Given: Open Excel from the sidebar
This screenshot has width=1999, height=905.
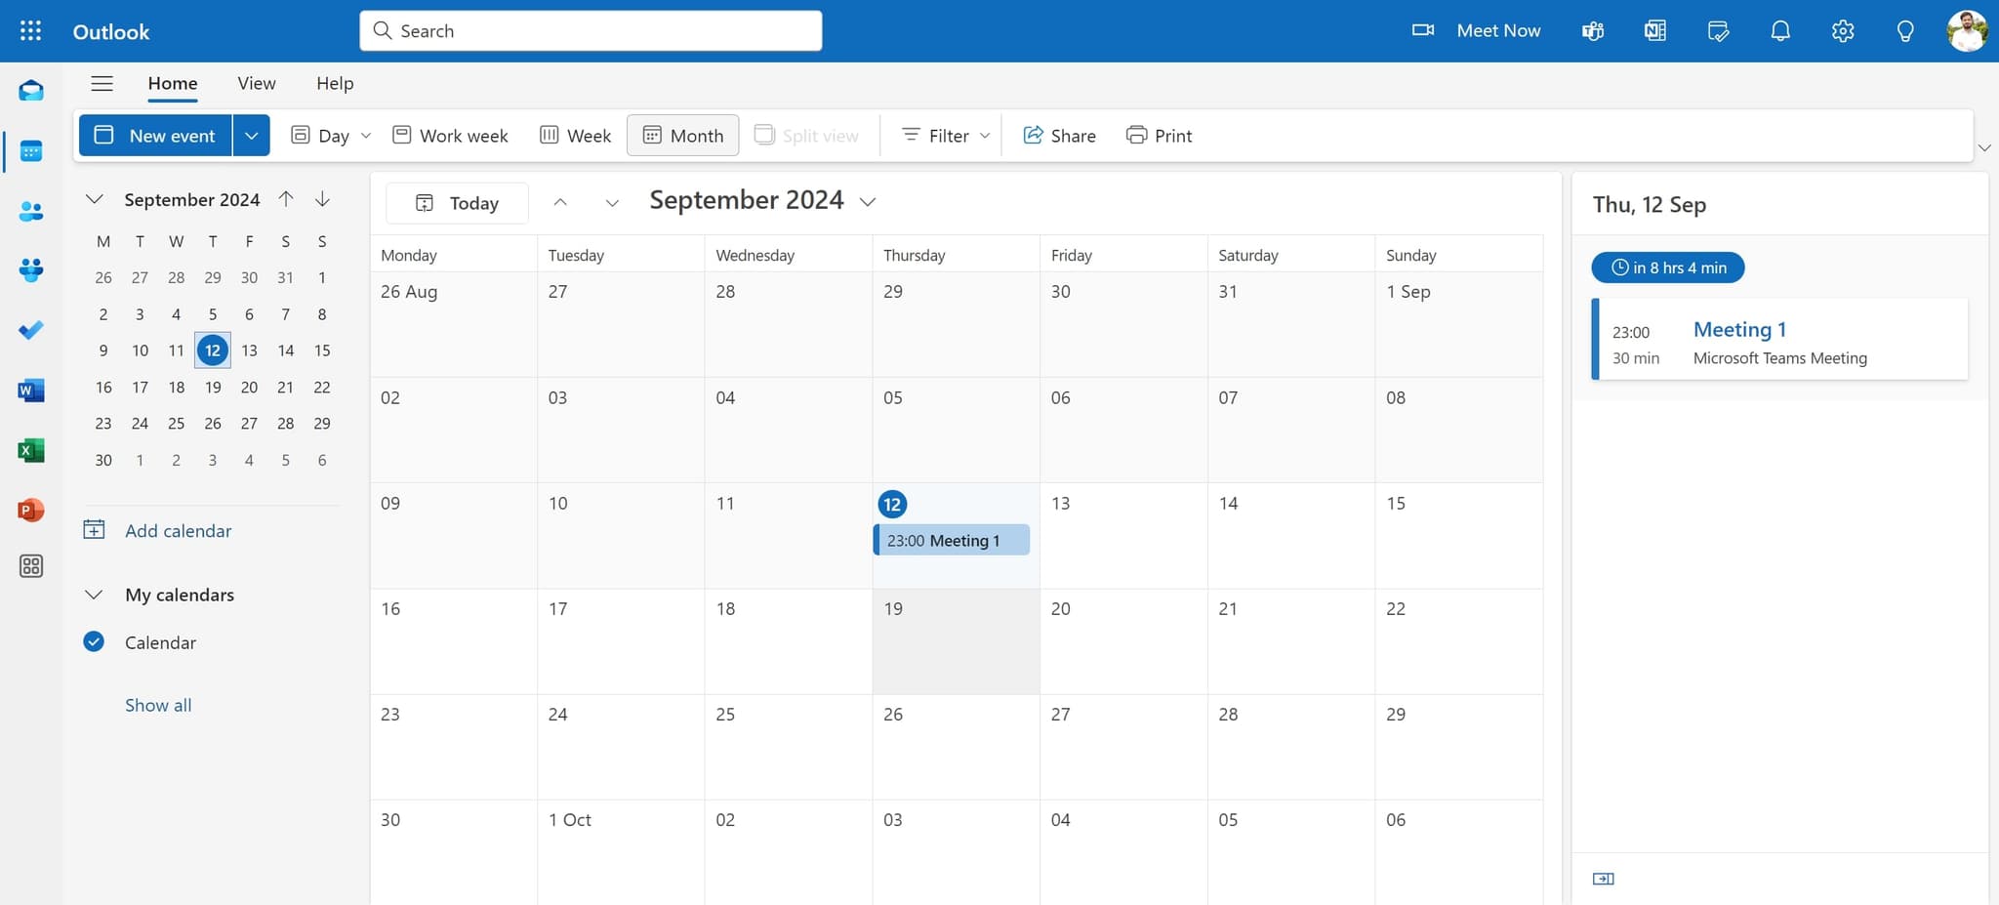Looking at the screenshot, I should click(x=30, y=450).
